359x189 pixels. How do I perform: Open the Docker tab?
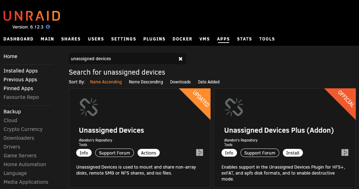(182, 39)
